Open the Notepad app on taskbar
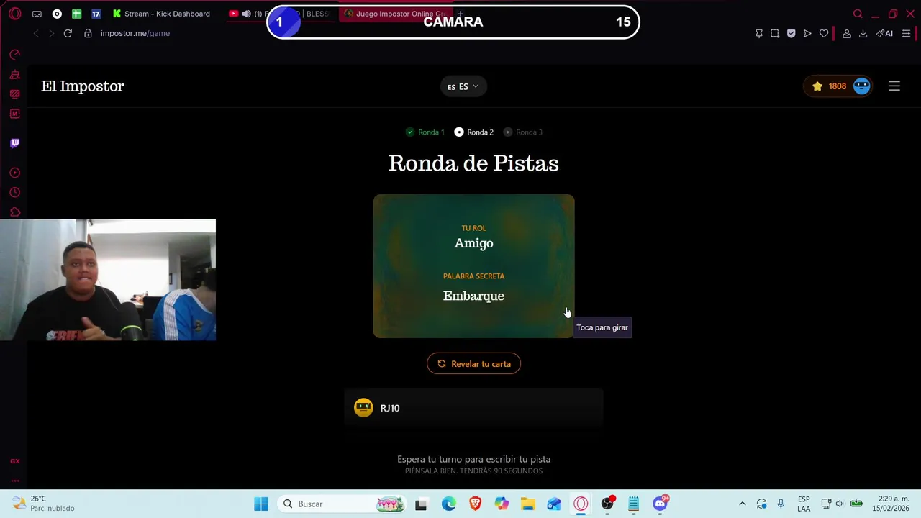 pyautogui.click(x=633, y=504)
